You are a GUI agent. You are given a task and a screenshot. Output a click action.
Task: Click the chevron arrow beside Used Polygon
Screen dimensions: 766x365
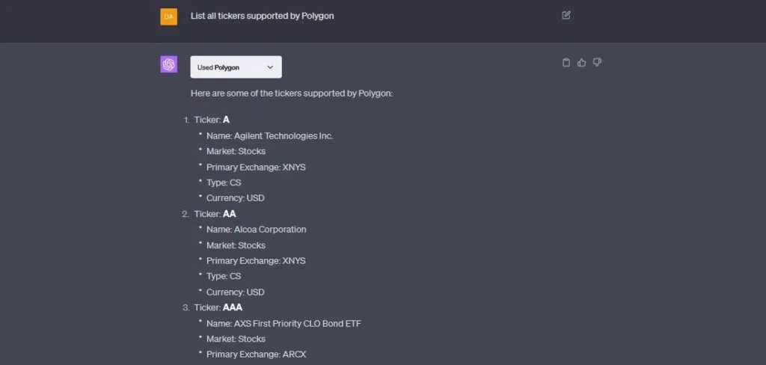[270, 67]
